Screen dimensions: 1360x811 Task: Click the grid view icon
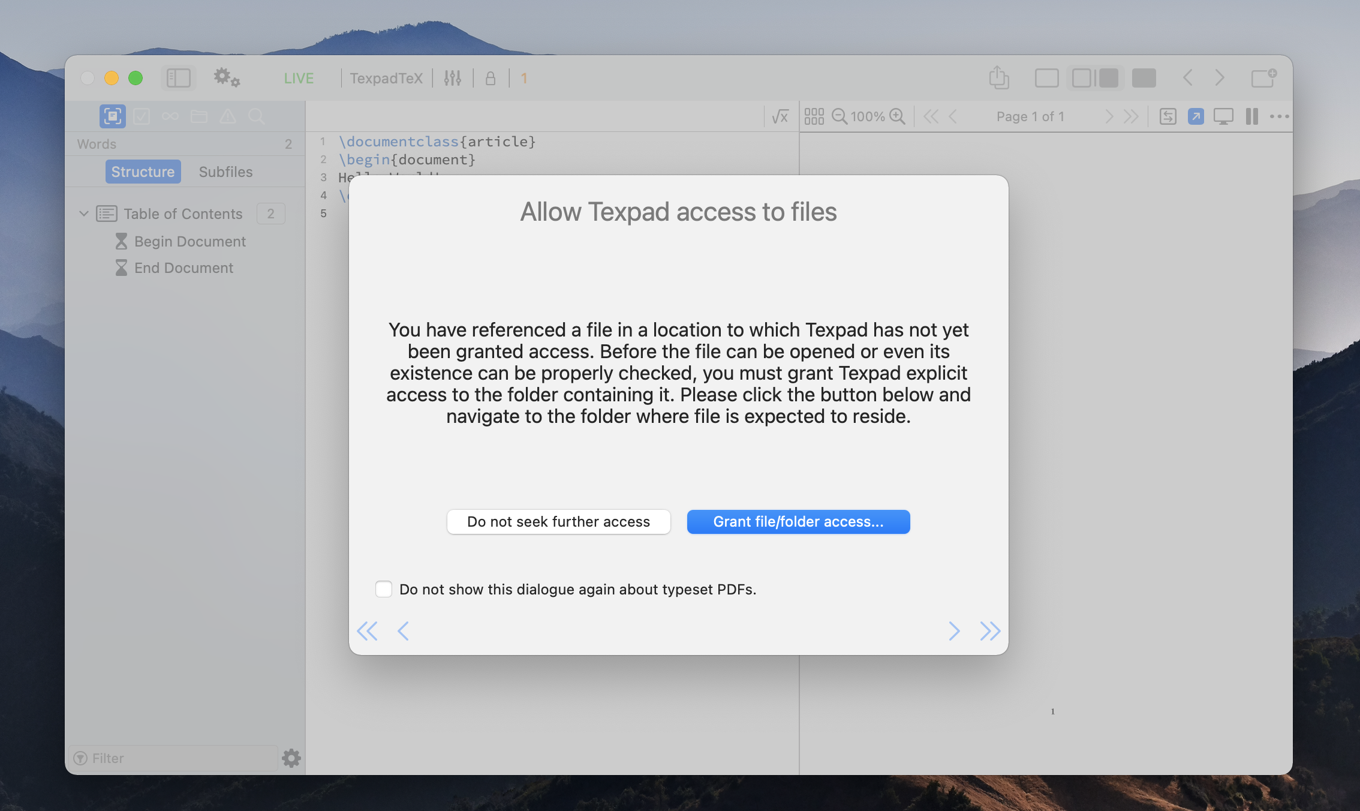(x=815, y=115)
